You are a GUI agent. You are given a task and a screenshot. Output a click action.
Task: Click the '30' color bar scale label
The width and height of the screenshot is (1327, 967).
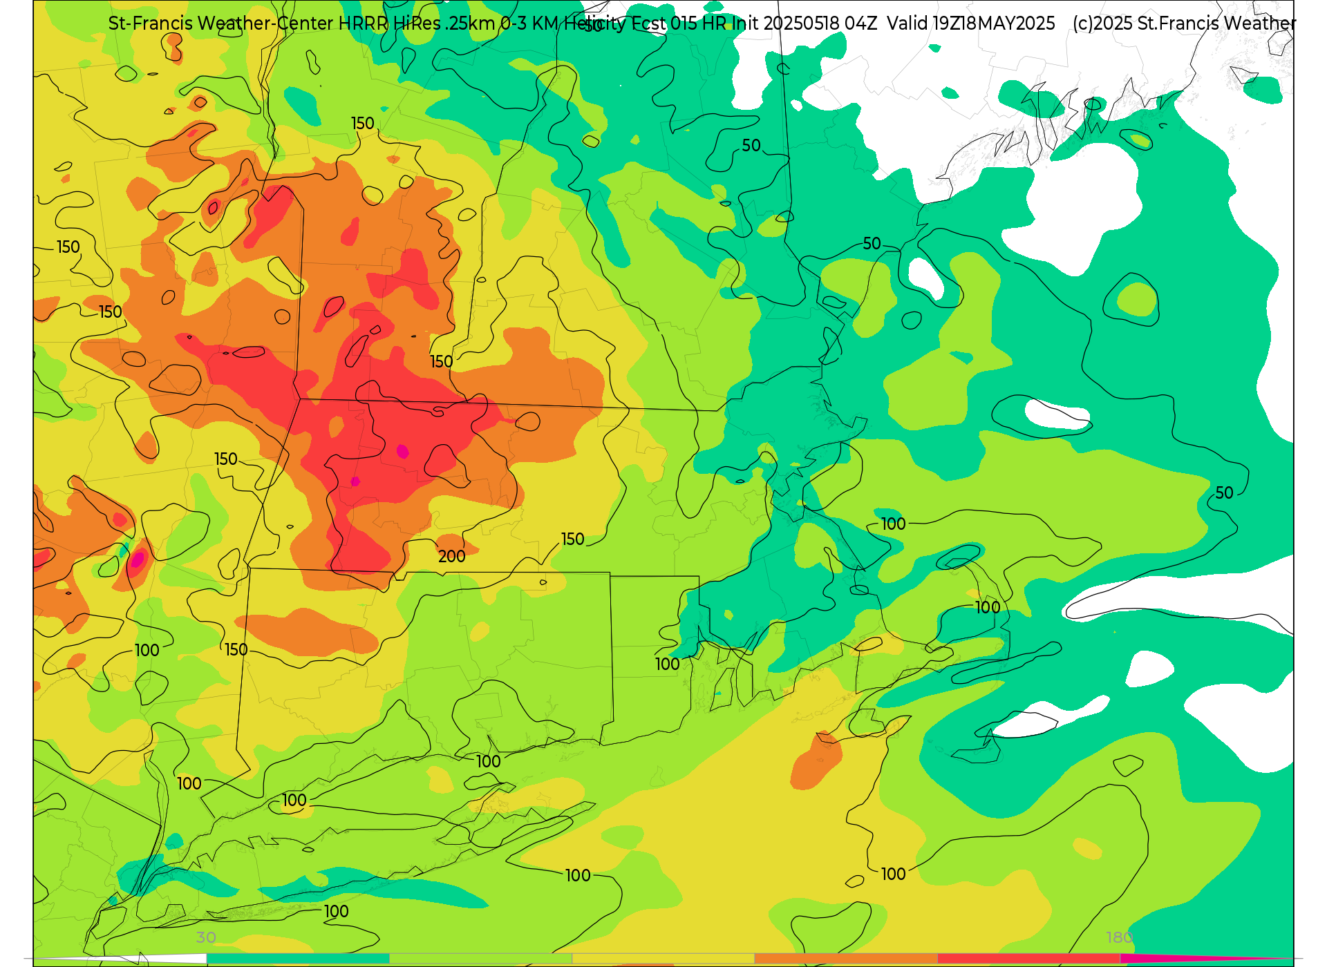206,937
